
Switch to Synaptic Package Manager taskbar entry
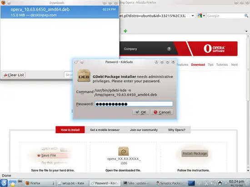[170, 183]
